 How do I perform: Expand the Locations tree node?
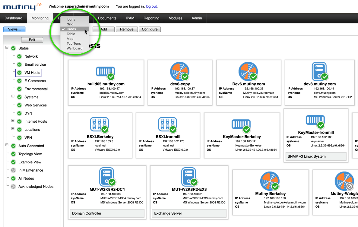(x=13, y=129)
